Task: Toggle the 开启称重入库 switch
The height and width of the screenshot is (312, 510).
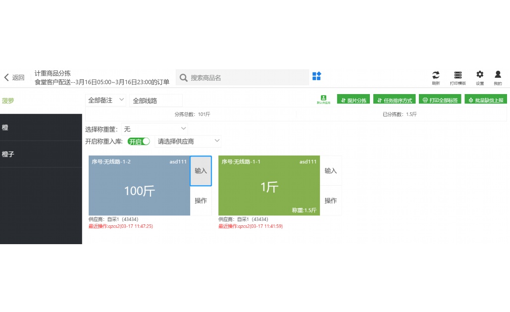Action: [x=139, y=142]
